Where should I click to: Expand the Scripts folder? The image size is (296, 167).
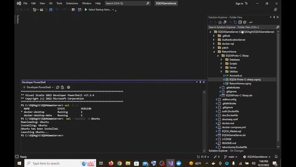tap(222, 64)
